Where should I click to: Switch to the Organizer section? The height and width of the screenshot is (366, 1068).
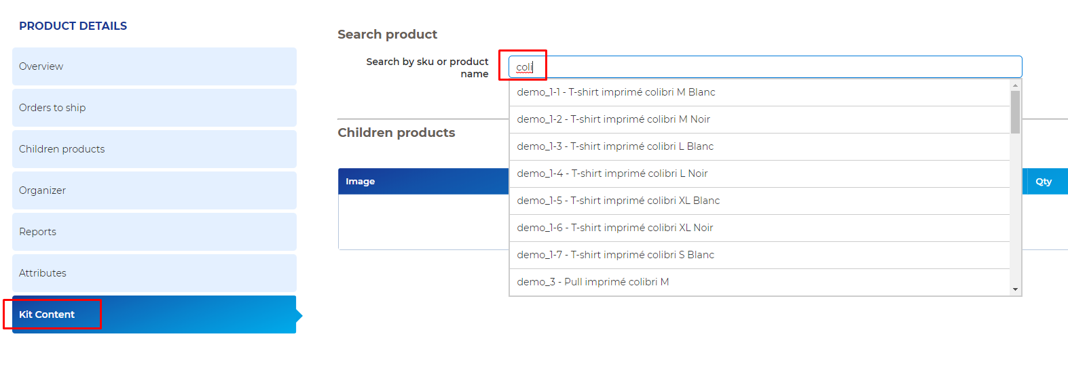click(x=154, y=190)
